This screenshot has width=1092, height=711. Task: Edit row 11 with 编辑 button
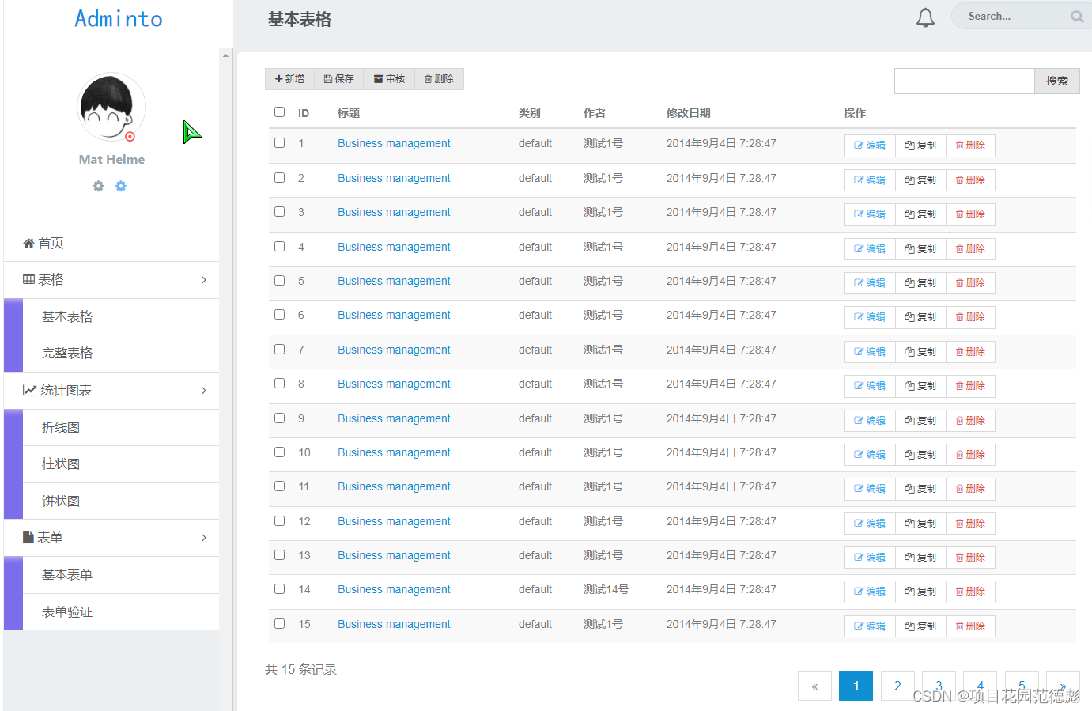coord(870,489)
